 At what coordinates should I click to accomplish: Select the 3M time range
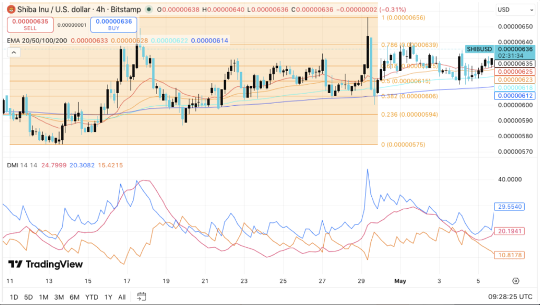(x=59, y=297)
